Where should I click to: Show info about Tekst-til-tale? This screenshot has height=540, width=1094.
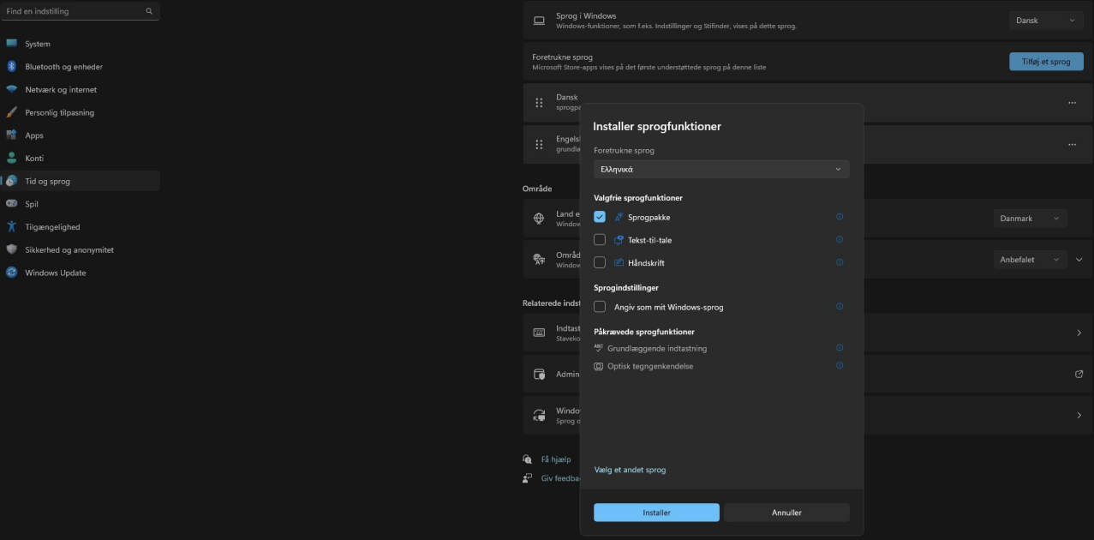coord(840,240)
